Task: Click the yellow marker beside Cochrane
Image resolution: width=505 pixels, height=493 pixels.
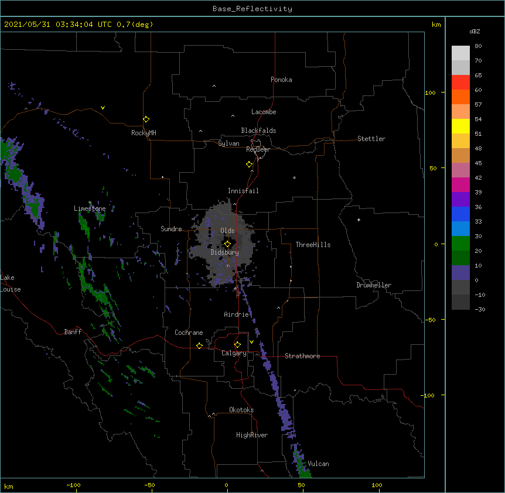Action: click(x=199, y=345)
